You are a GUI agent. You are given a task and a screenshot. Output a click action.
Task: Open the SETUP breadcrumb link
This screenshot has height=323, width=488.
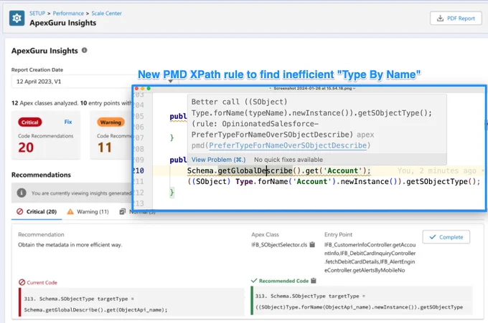37,14
